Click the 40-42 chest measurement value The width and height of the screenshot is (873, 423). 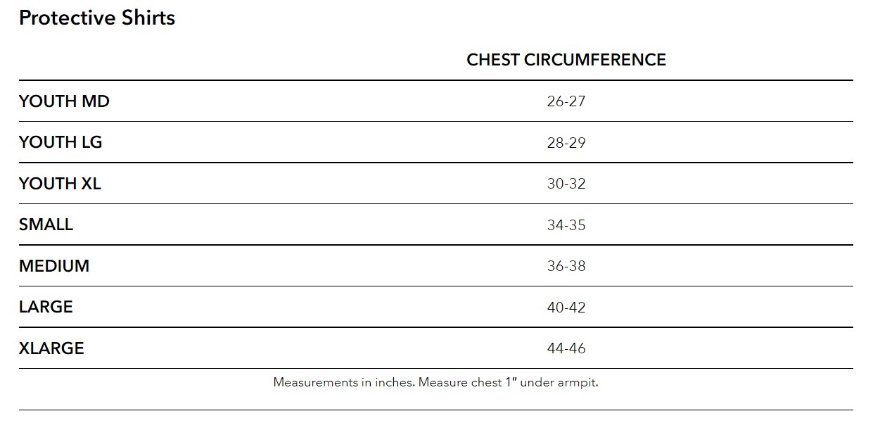[566, 308]
